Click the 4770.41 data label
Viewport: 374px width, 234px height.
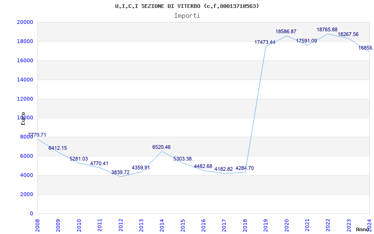pos(99,163)
